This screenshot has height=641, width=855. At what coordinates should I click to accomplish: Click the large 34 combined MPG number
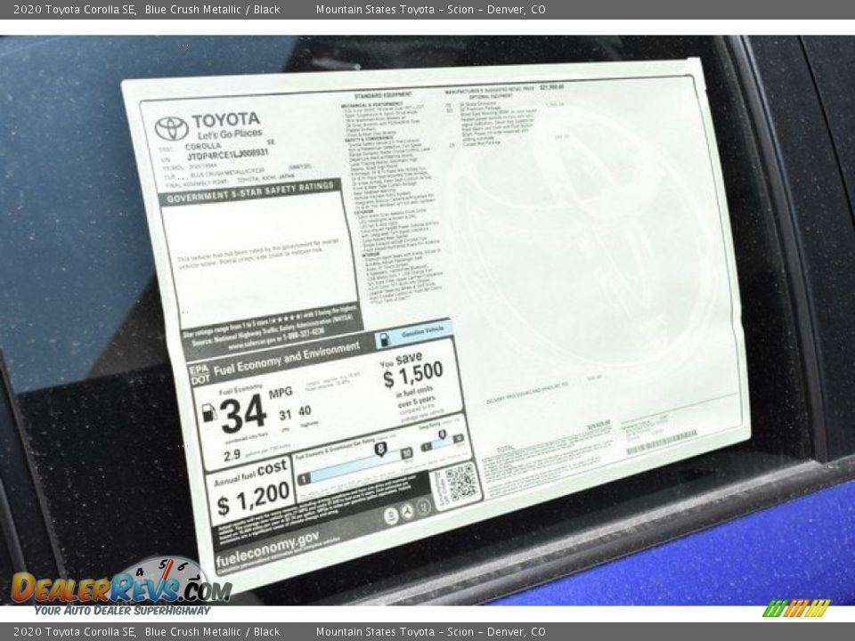click(243, 413)
